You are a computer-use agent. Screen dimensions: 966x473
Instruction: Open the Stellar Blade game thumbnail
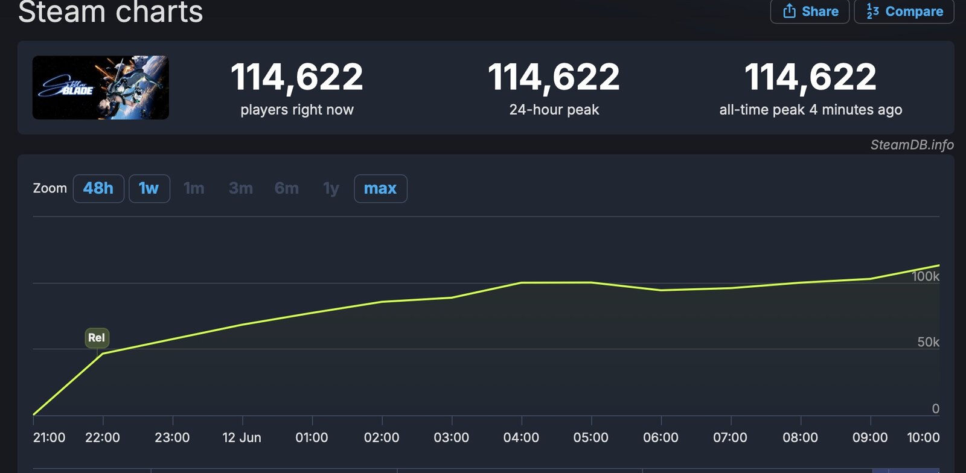[101, 87]
